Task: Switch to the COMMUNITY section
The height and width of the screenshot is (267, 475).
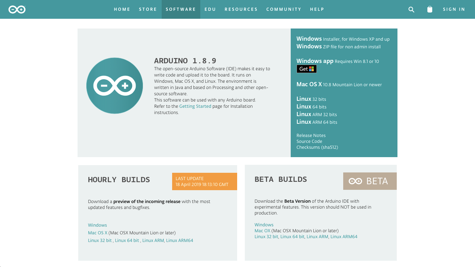Action: click(x=284, y=9)
